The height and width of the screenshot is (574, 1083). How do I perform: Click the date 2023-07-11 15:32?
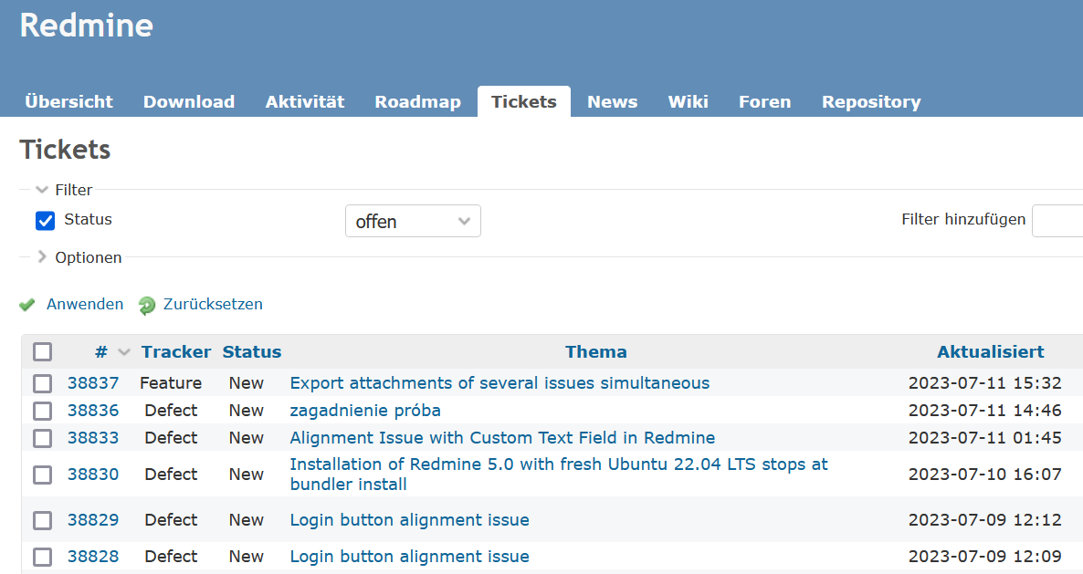tap(985, 383)
